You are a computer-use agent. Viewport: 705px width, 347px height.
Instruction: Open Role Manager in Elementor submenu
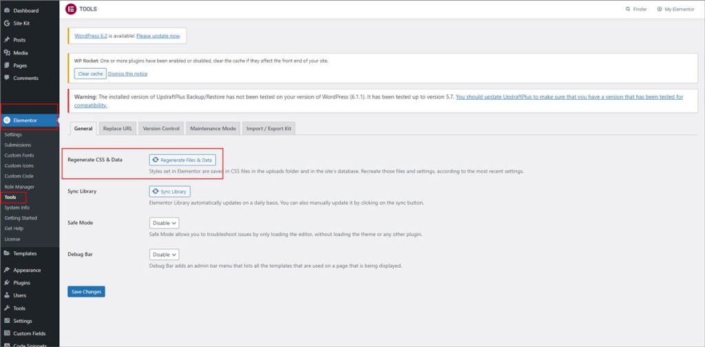pyautogui.click(x=19, y=187)
